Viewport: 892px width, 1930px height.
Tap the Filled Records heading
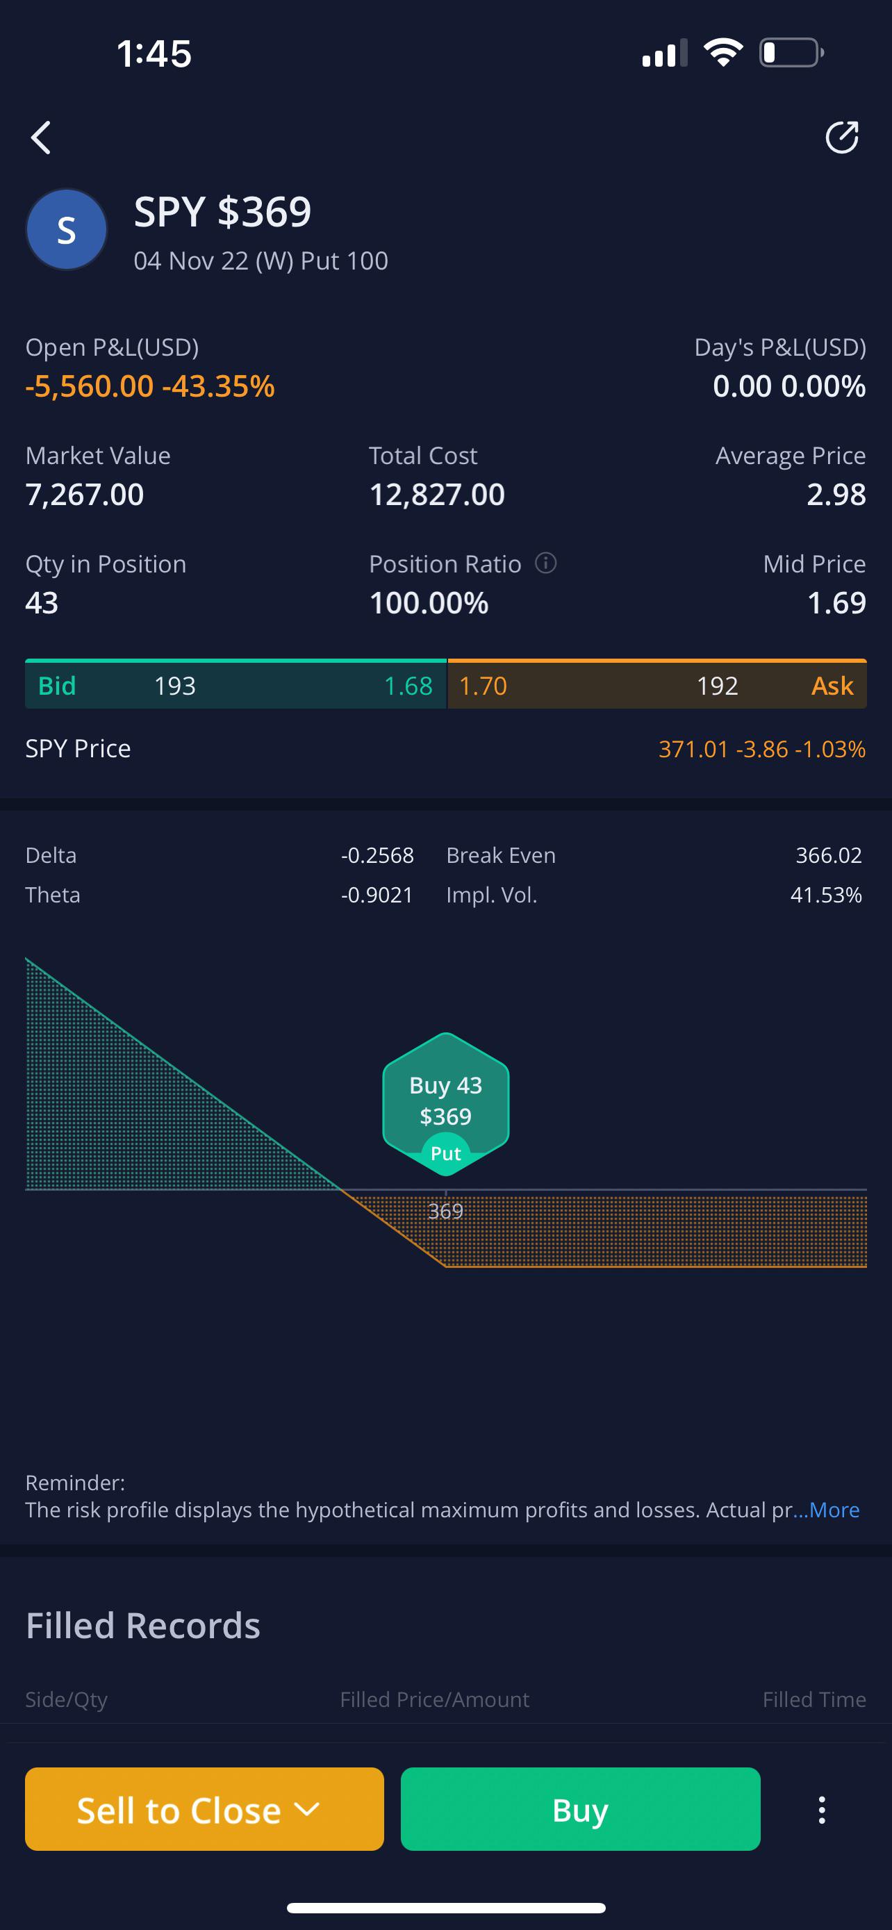pos(143,1626)
